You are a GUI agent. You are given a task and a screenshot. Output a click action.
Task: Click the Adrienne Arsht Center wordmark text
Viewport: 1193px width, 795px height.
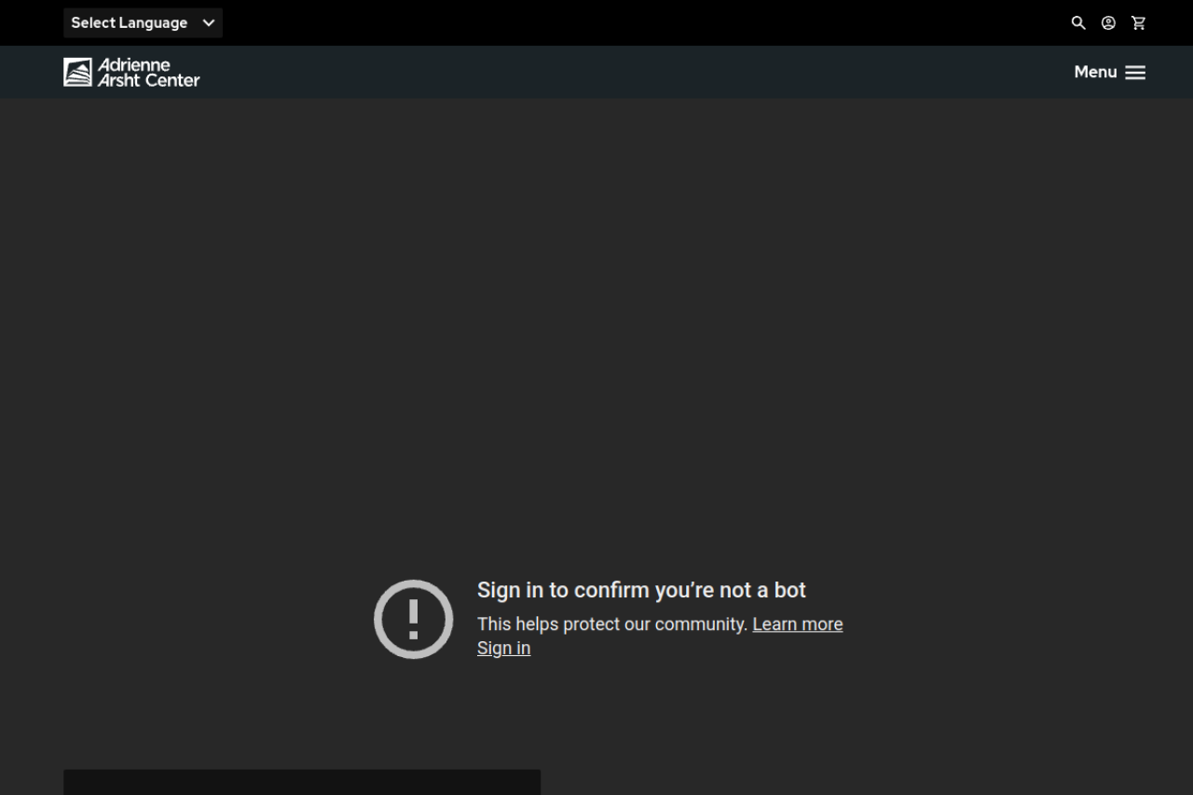[148, 73]
